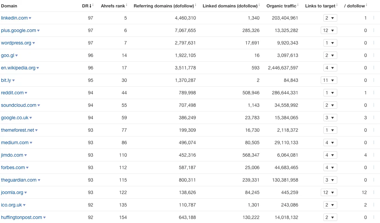
Task: Click the info icon beside DR header
Action: 93,5
